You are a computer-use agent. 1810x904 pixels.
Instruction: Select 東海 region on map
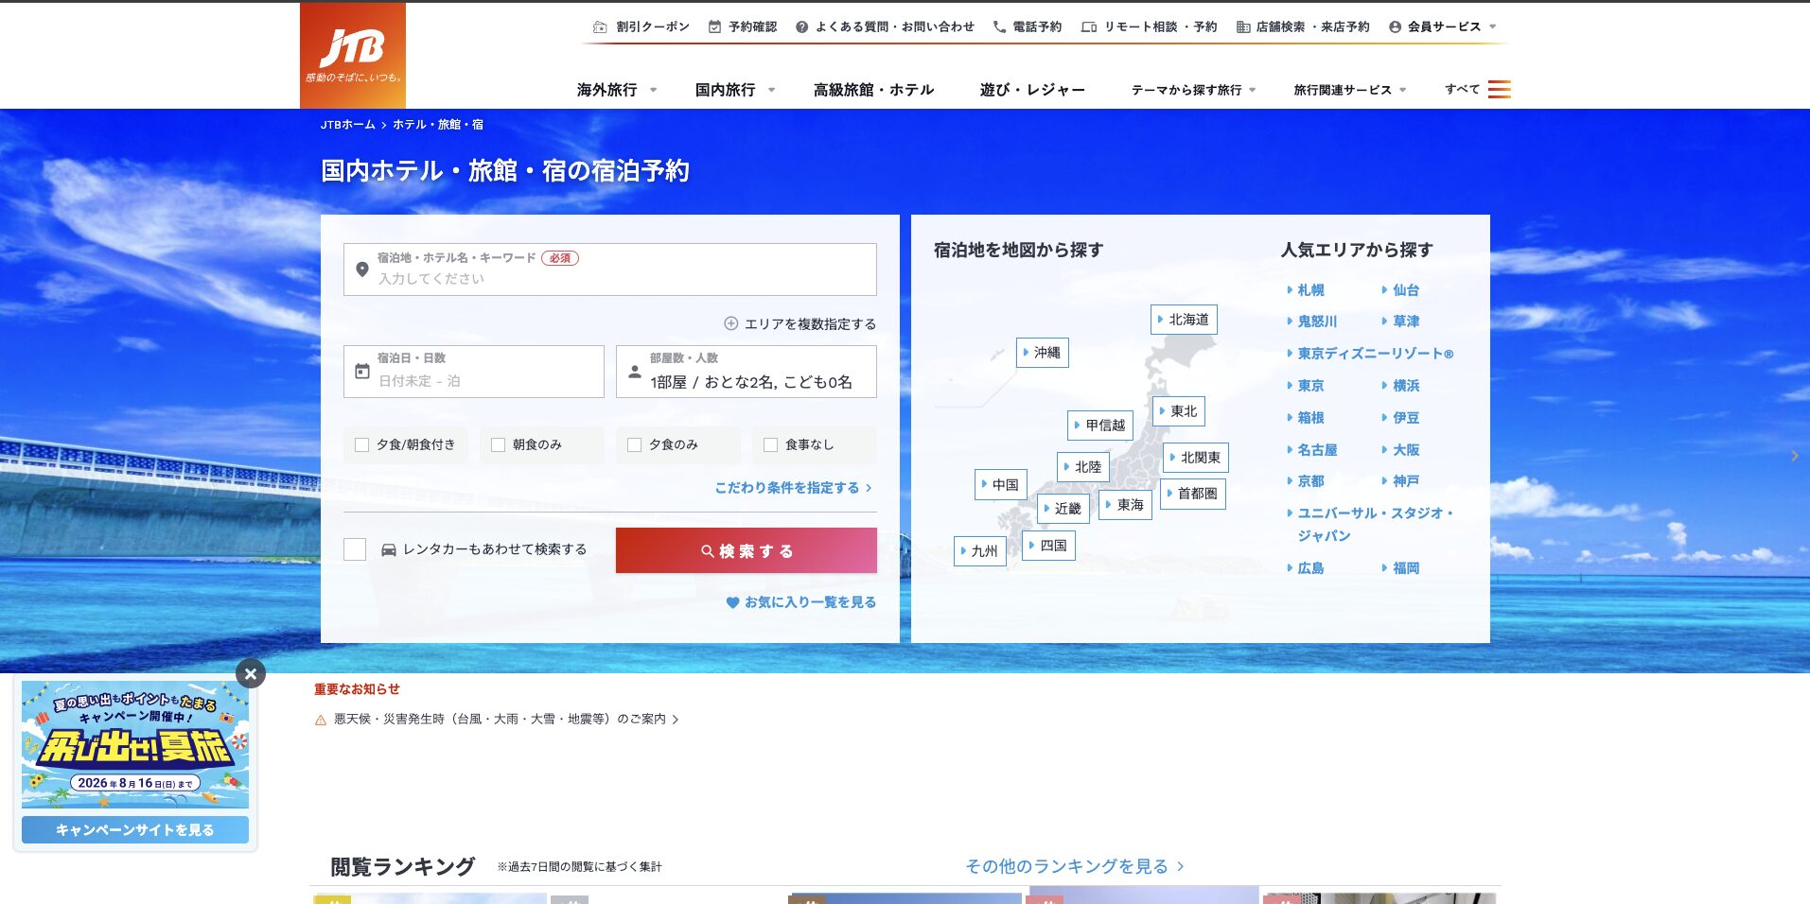pyautogui.click(x=1125, y=505)
